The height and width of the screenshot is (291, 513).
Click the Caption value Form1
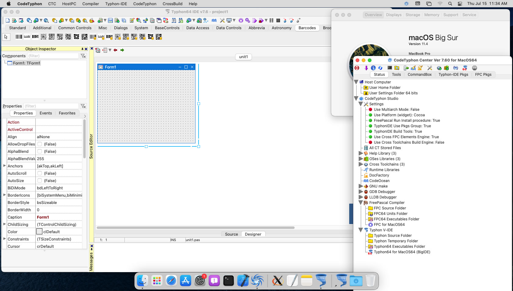tap(43, 217)
